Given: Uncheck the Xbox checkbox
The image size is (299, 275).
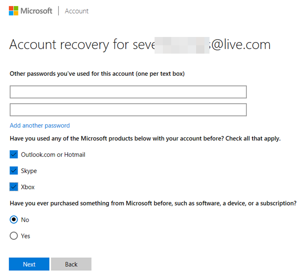Looking at the screenshot, I should 14,187.
